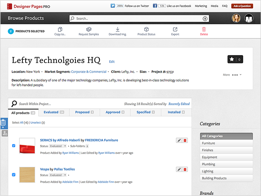The width and height of the screenshot is (261, 196).
Task: Open the FAQ link
Action: click(225, 6)
